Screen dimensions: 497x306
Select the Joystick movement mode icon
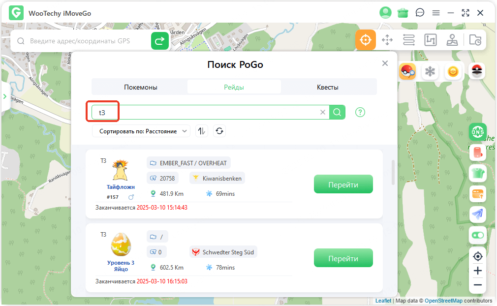point(452,40)
